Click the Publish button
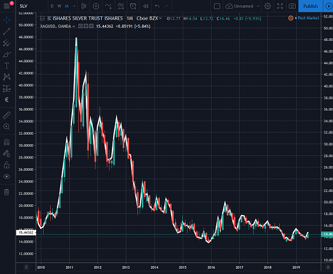Viewport: 333px width, 274px height. (310, 6)
